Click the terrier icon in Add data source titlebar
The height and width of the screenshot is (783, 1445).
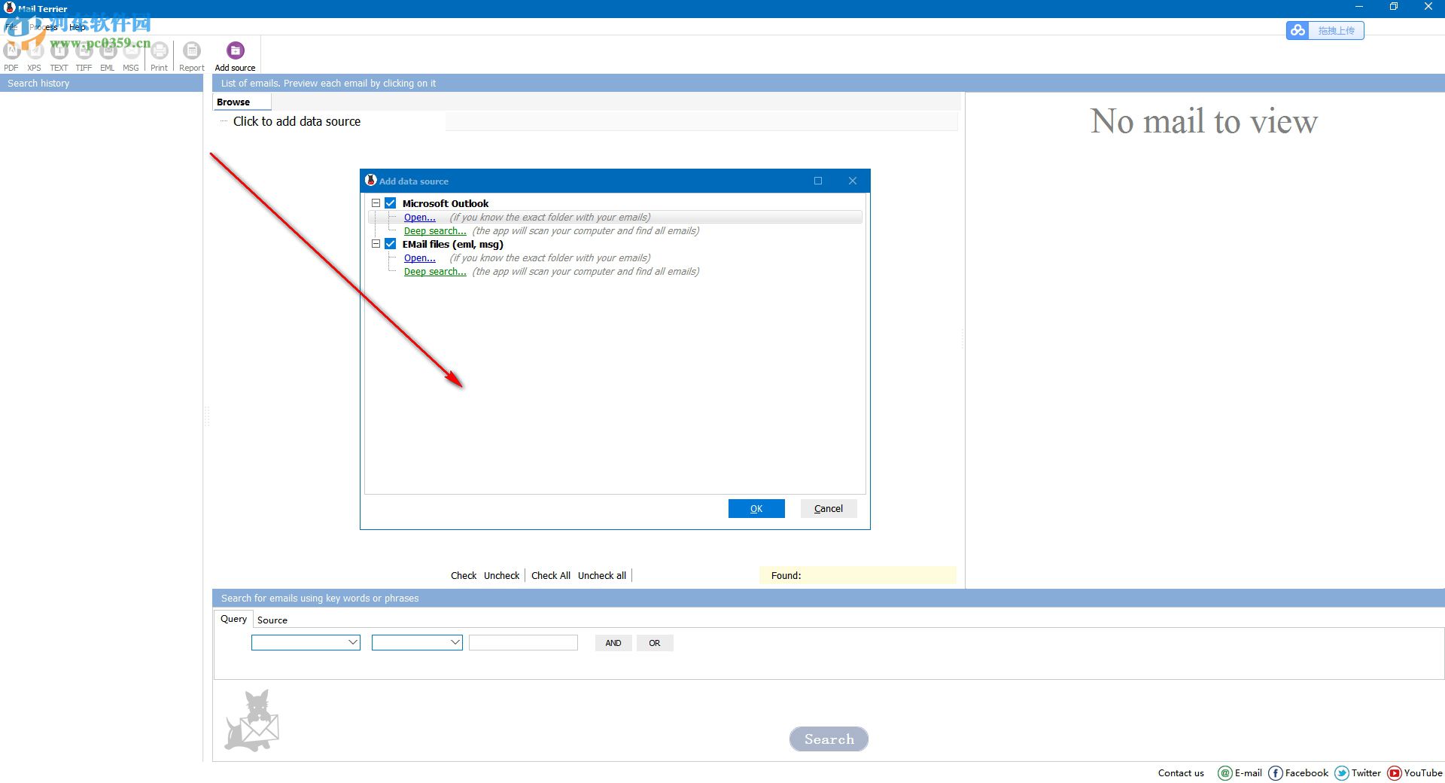coord(370,180)
